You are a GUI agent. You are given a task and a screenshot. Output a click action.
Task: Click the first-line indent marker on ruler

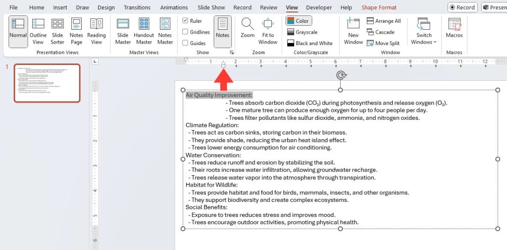(186, 60)
